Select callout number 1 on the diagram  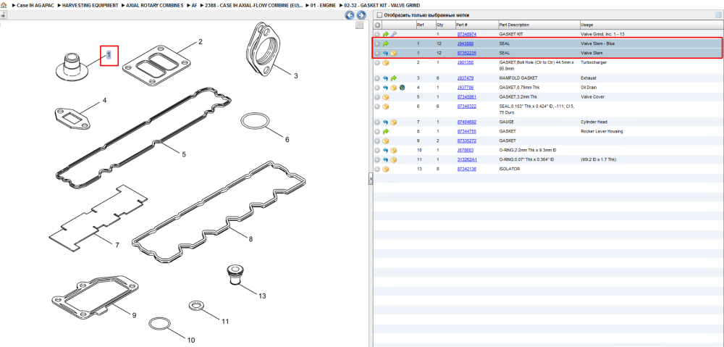pyautogui.click(x=109, y=54)
